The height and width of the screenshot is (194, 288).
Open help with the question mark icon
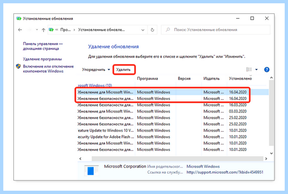[267, 69]
